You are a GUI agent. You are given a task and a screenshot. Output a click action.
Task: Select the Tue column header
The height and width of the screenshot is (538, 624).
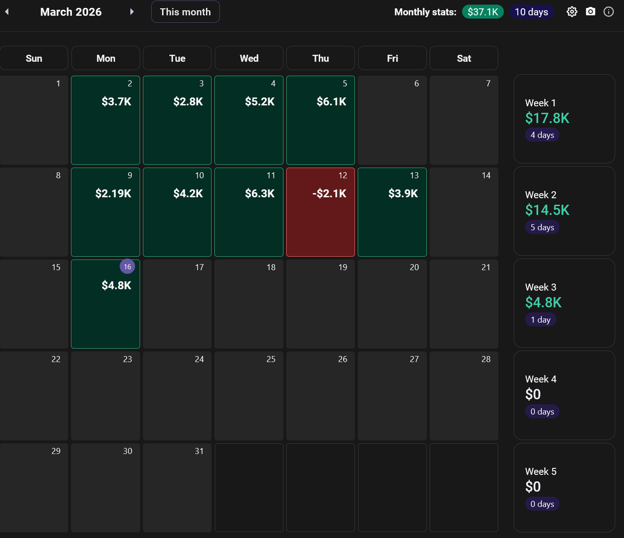tap(177, 58)
